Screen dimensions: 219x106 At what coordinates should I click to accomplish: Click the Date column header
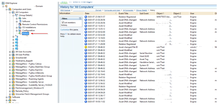(x=87, y=13)
